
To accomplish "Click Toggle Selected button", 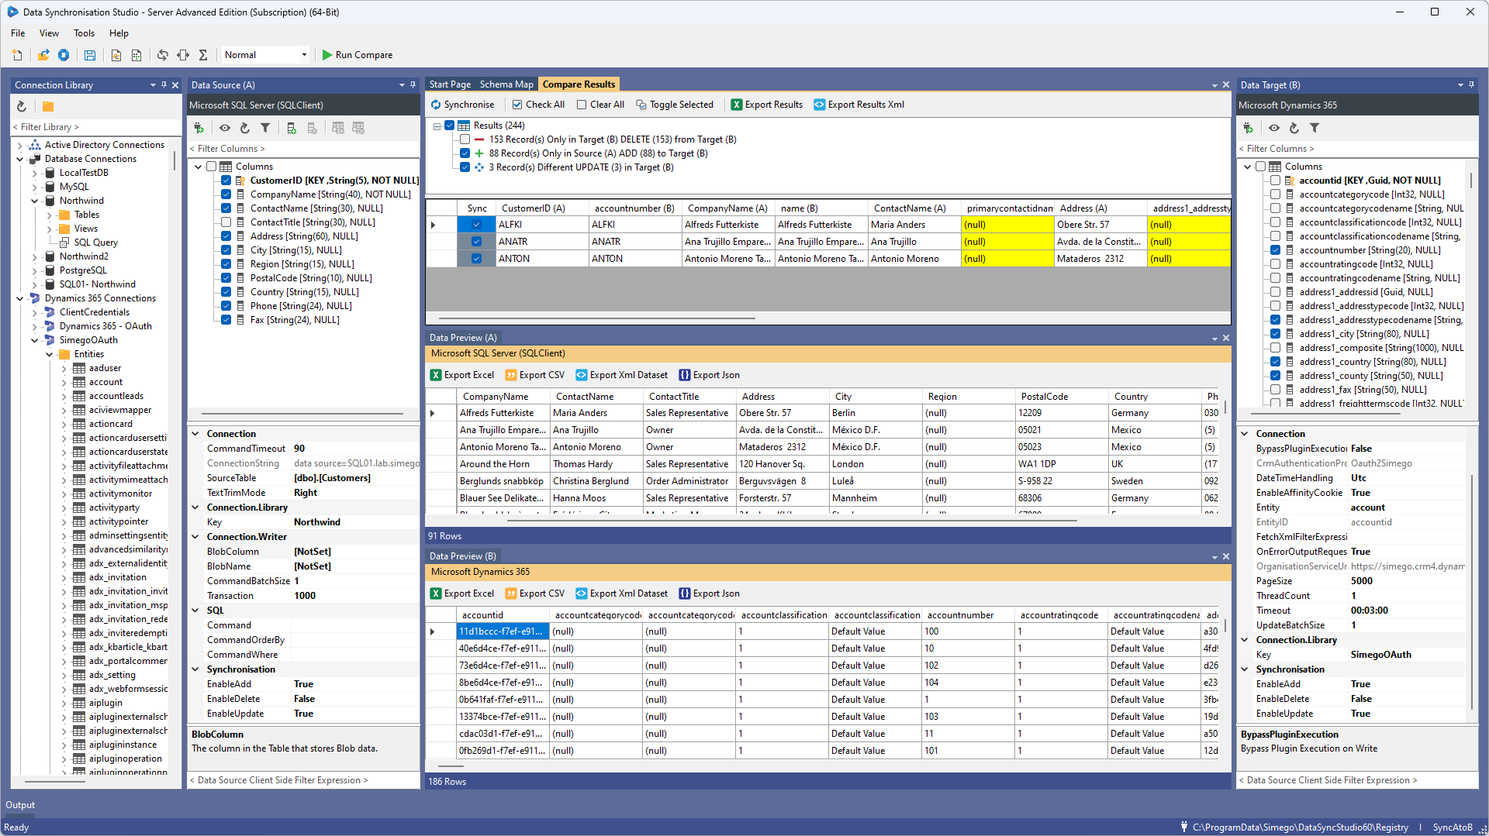I will coord(675,105).
